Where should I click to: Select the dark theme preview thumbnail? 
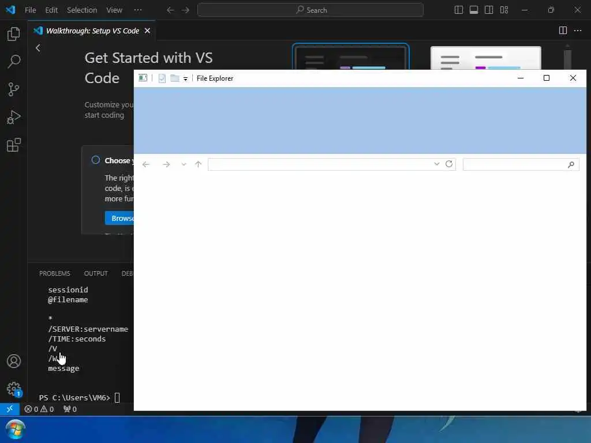point(350,57)
